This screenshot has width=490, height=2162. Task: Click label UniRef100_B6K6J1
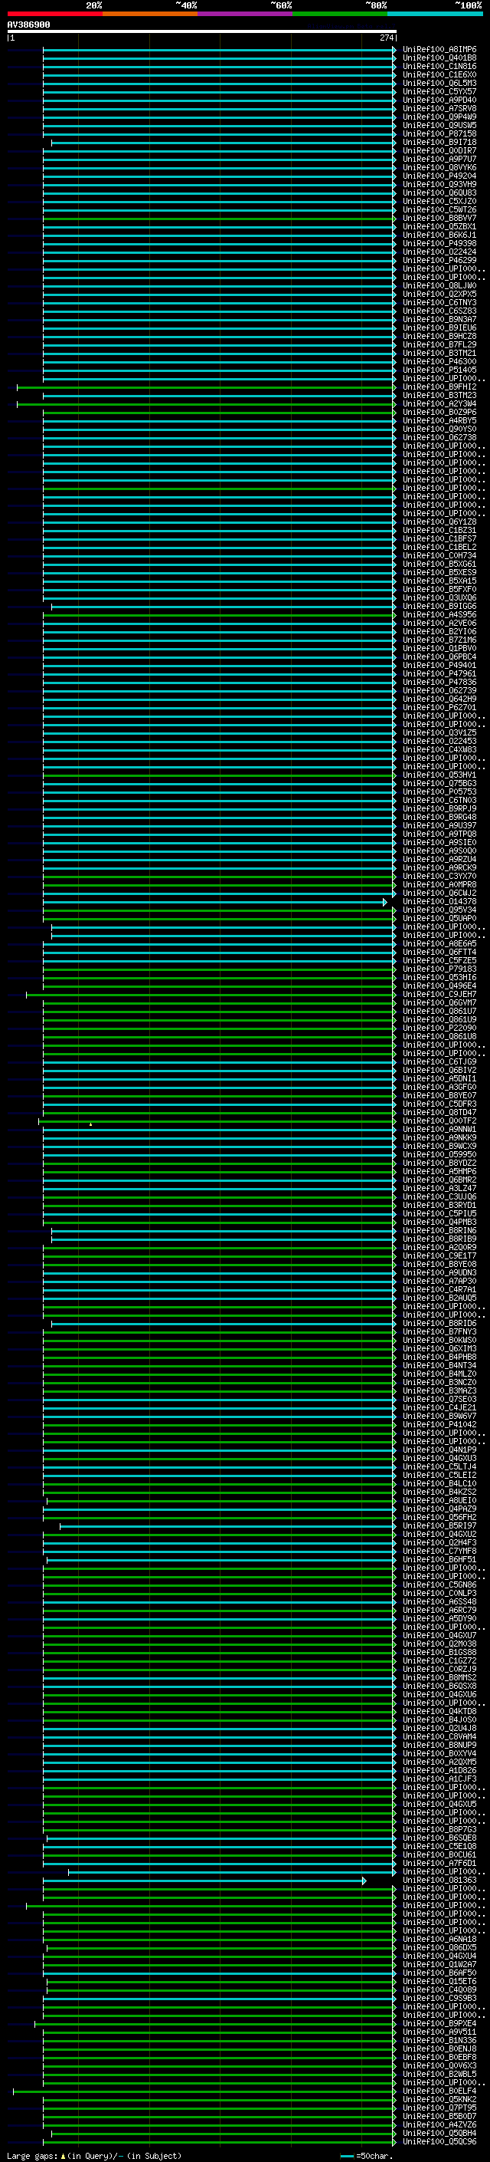tap(439, 235)
